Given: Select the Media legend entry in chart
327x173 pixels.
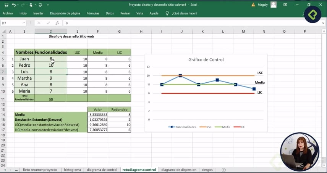Looking at the screenshot, I should [x=222, y=127].
